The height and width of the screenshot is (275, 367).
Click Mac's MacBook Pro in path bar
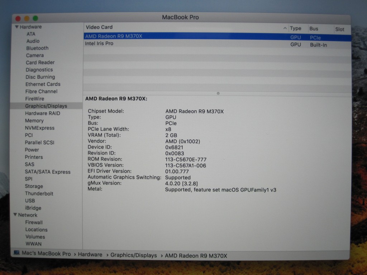pos(46,254)
